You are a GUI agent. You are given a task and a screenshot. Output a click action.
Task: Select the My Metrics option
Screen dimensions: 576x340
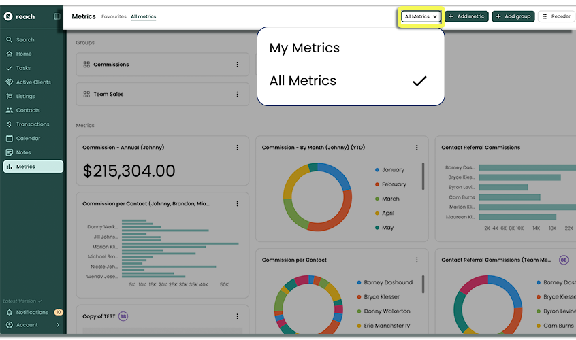click(304, 48)
